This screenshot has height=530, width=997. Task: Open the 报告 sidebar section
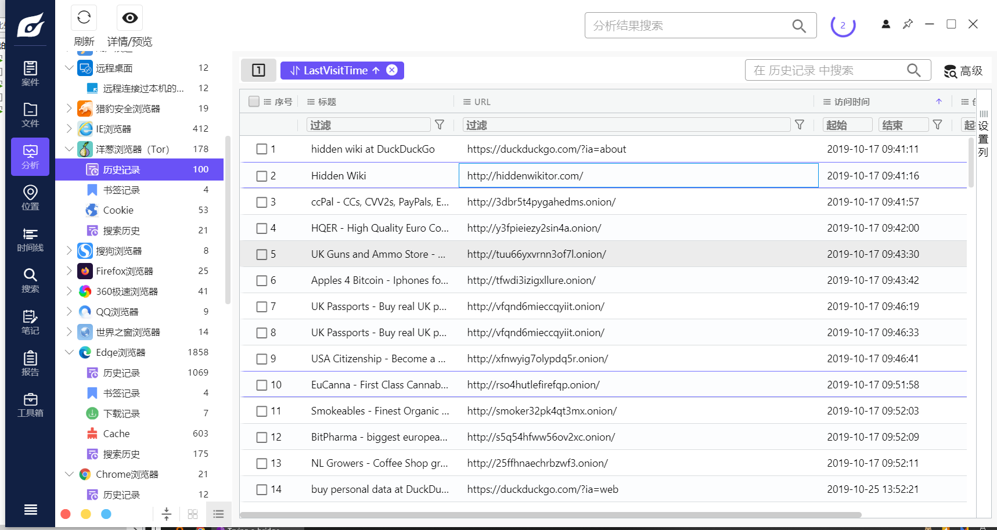(30, 363)
